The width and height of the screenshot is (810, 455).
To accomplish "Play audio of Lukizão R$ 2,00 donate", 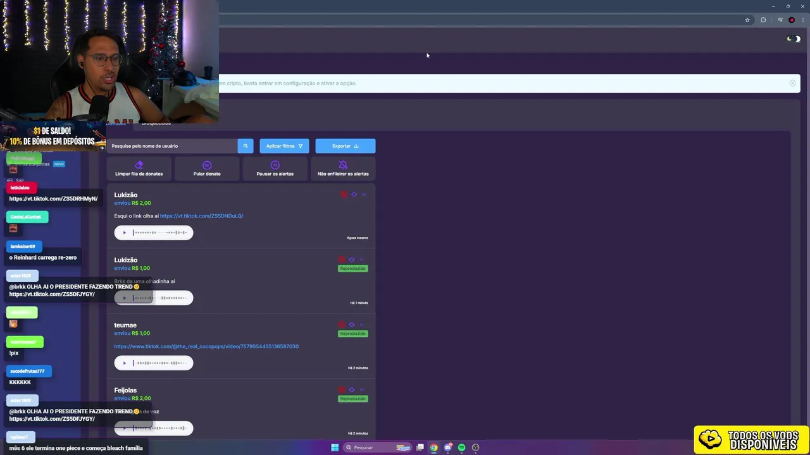I will pyautogui.click(x=124, y=233).
